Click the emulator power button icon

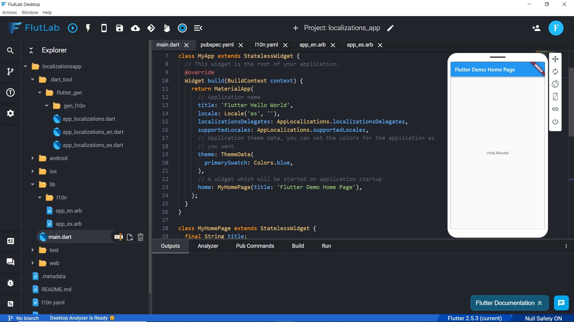[555, 122]
